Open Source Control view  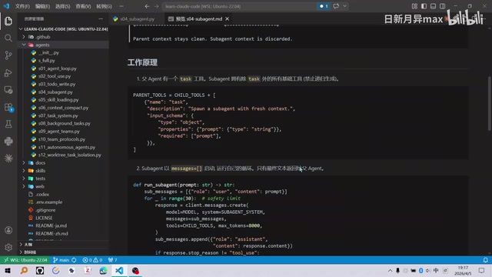[x=8, y=55]
